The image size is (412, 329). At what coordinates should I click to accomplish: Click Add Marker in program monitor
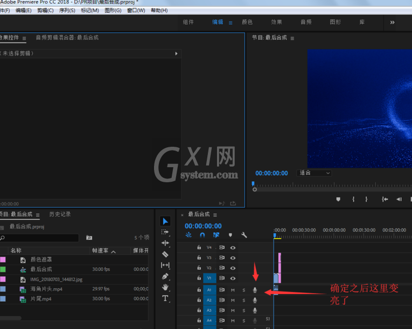pyautogui.click(x=338, y=199)
